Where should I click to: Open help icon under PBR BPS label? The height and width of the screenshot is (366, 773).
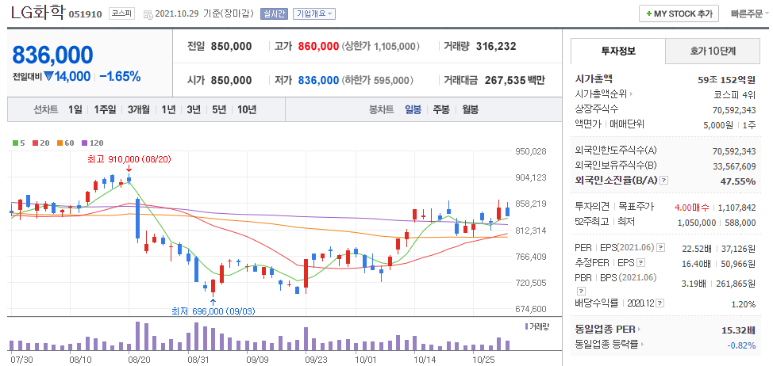coord(579,292)
